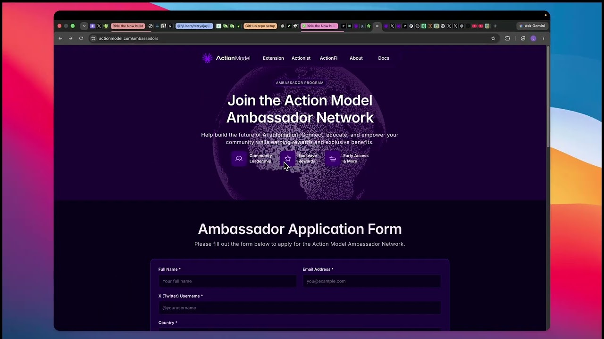Bookmark this page with the star icon
The height and width of the screenshot is (339, 604).
[493, 38]
